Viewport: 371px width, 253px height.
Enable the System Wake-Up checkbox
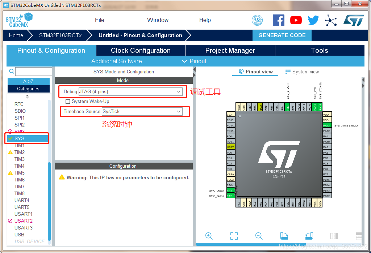68,102
